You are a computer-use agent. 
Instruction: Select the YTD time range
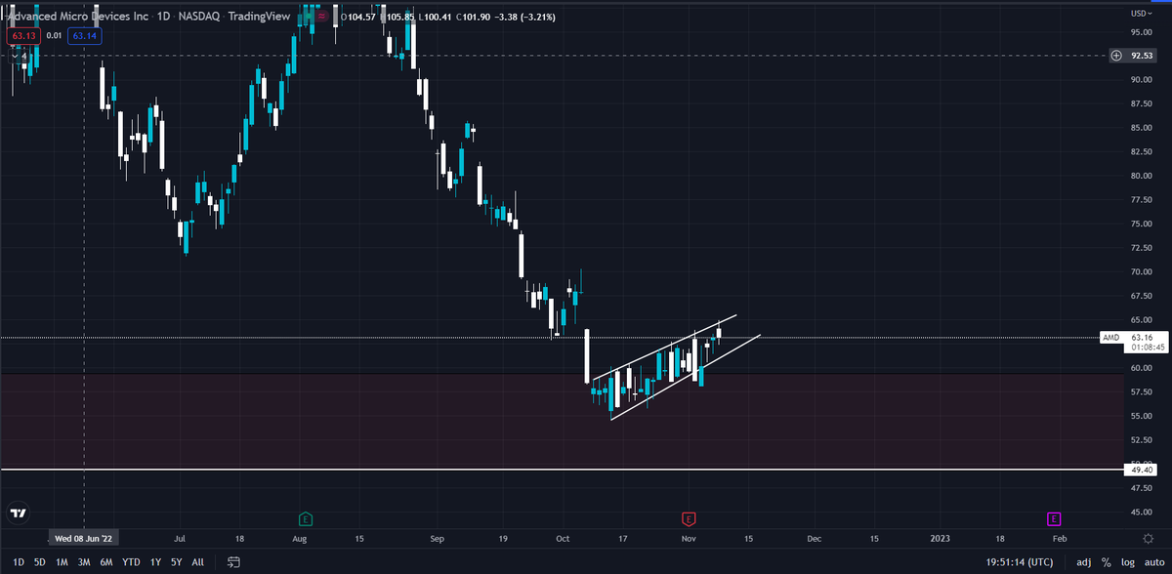(x=132, y=562)
